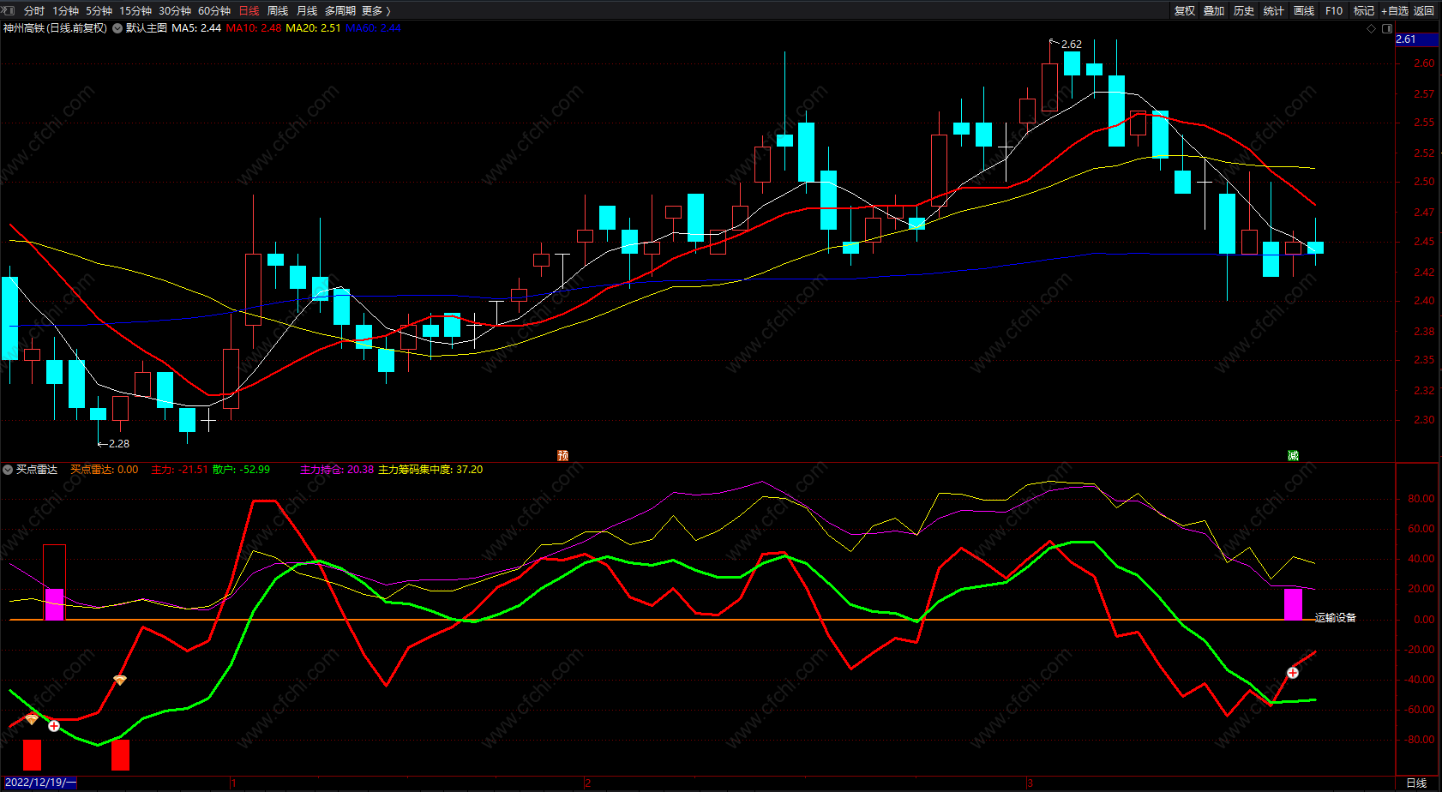Click the 2.28 low price label
Viewport: 1442px width, 792px height.
[119, 443]
